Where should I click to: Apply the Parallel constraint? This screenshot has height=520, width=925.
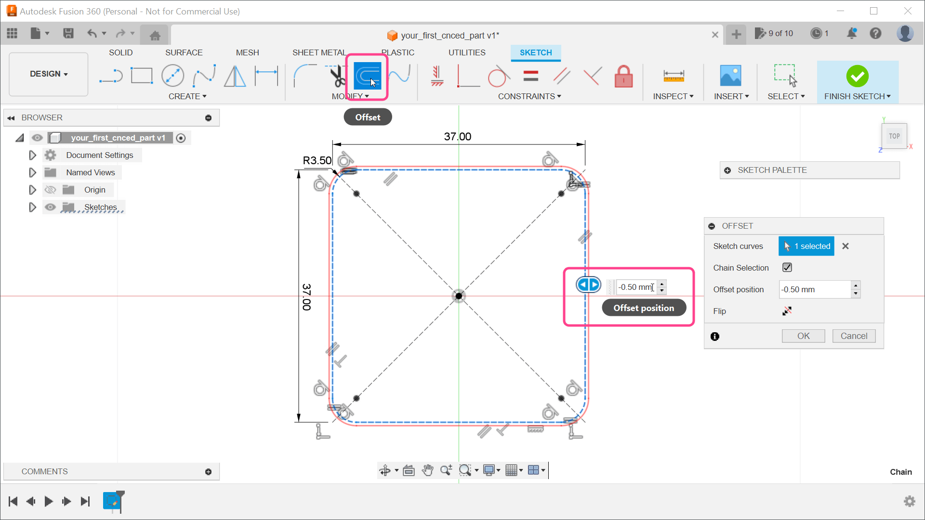(x=562, y=76)
